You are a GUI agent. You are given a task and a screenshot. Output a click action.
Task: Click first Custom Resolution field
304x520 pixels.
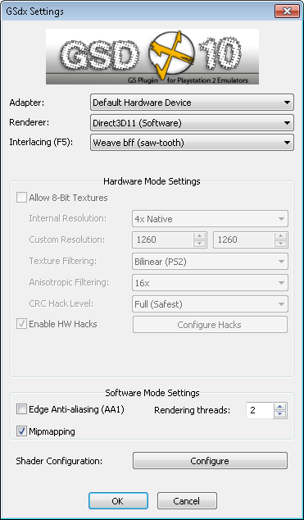(162, 239)
